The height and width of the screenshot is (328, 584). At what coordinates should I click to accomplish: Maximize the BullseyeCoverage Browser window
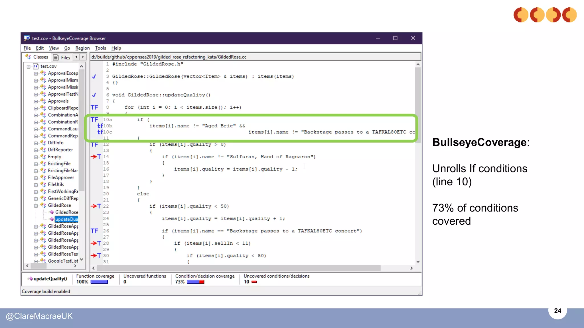395,38
